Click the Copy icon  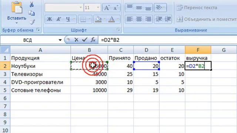[x=31, y=13]
